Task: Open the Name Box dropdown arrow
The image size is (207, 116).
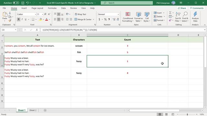Action: [x=16, y=30]
